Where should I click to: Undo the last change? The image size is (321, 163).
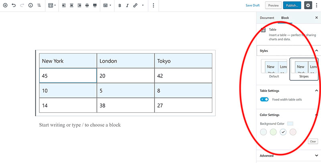tap(14, 6)
